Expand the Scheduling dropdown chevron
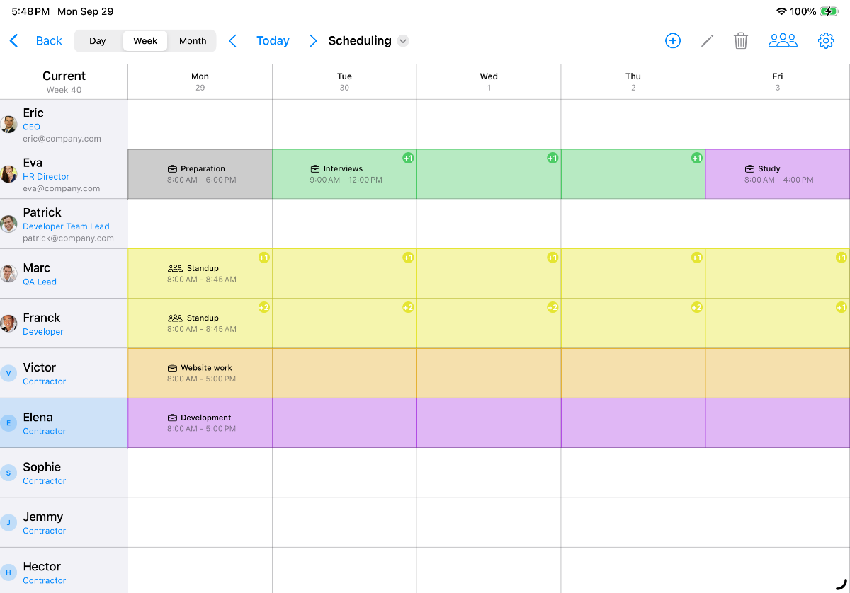The width and height of the screenshot is (850, 593). [403, 41]
